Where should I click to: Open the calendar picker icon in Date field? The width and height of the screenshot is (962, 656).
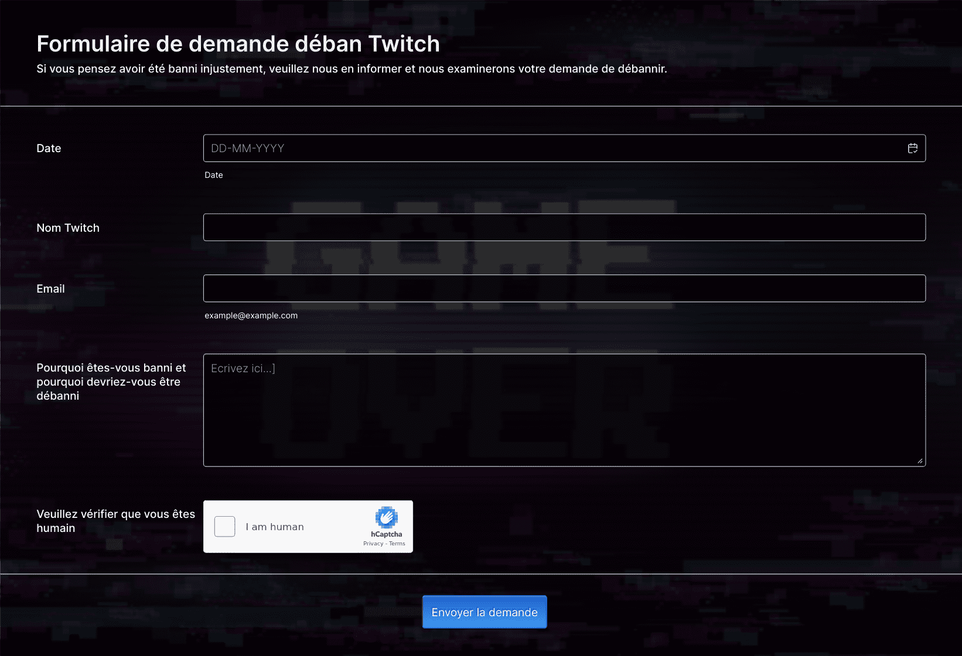(x=912, y=148)
